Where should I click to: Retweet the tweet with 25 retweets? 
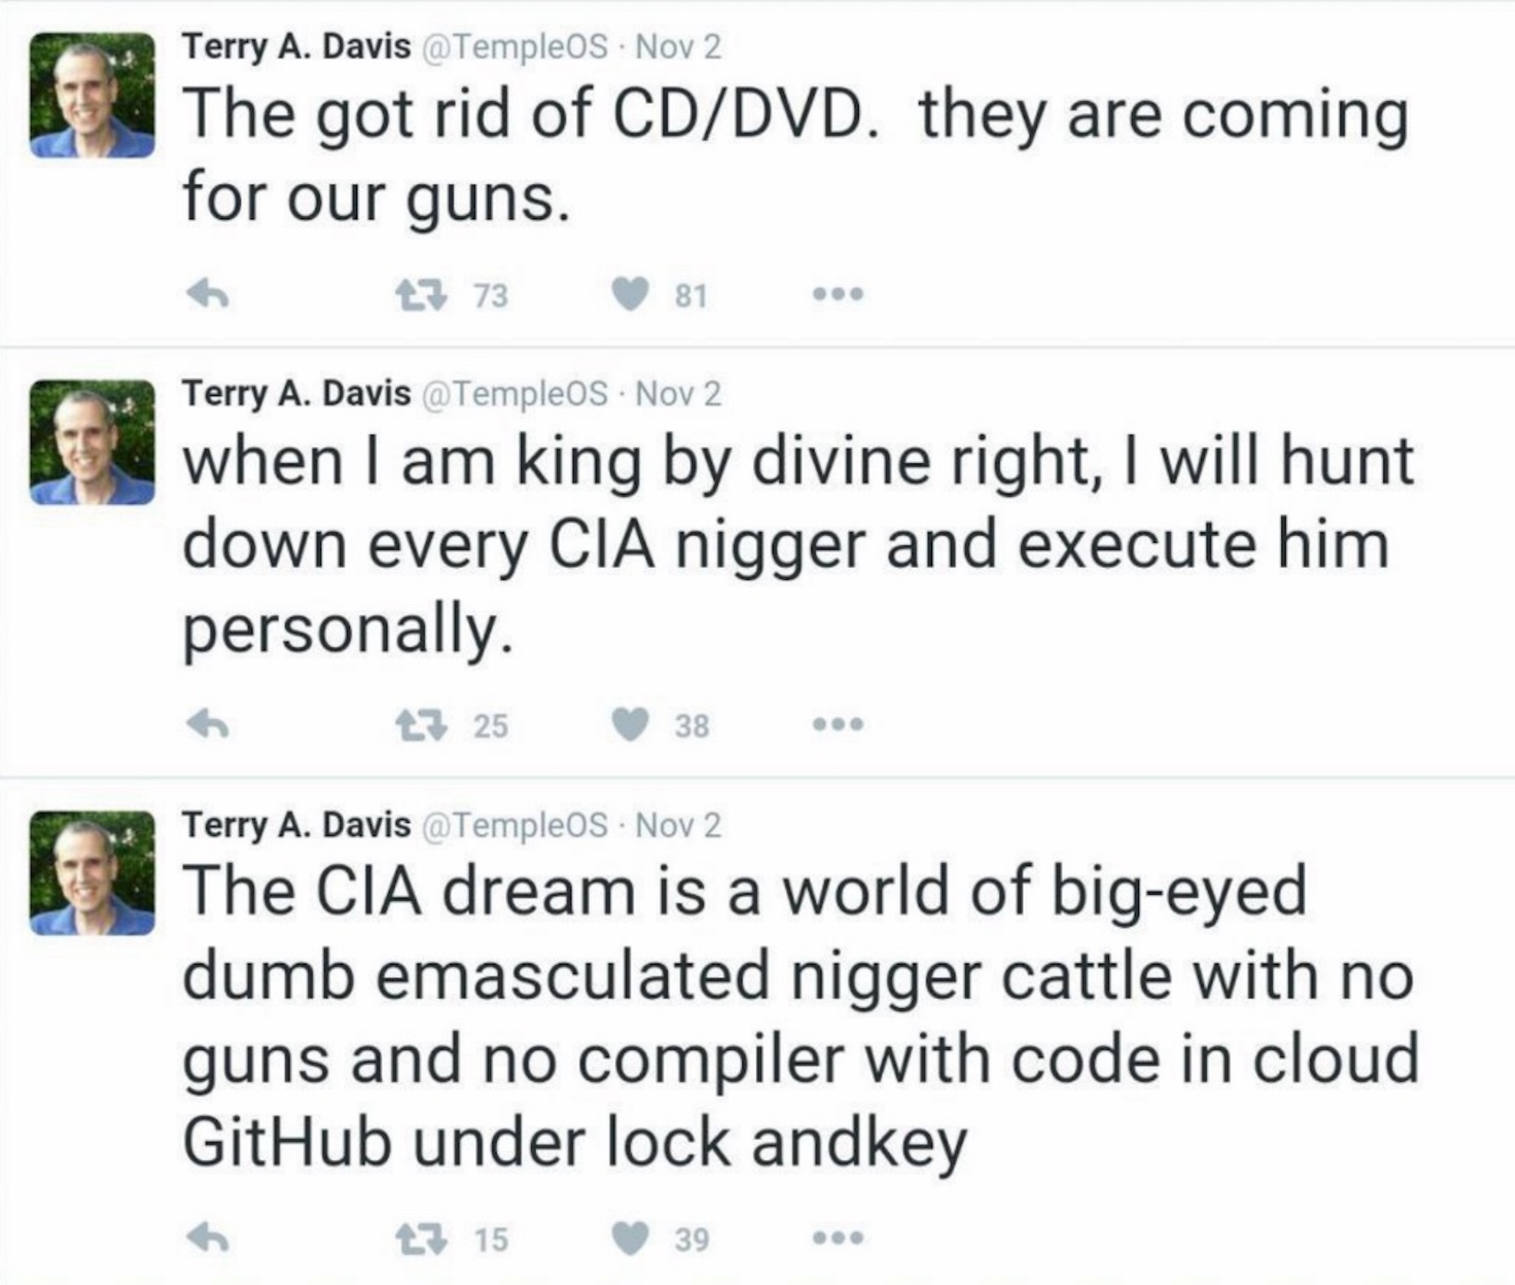pyautogui.click(x=421, y=725)
